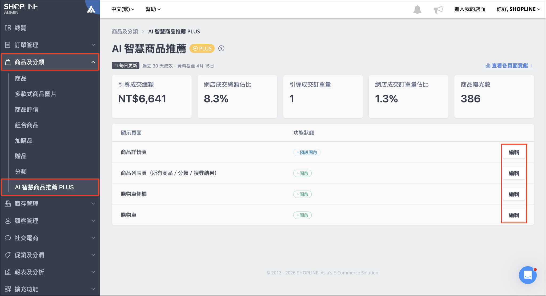
Task: Click the 商品及分類 shopping bag icon
Action: pyautogui.click(x=8, y=62)
